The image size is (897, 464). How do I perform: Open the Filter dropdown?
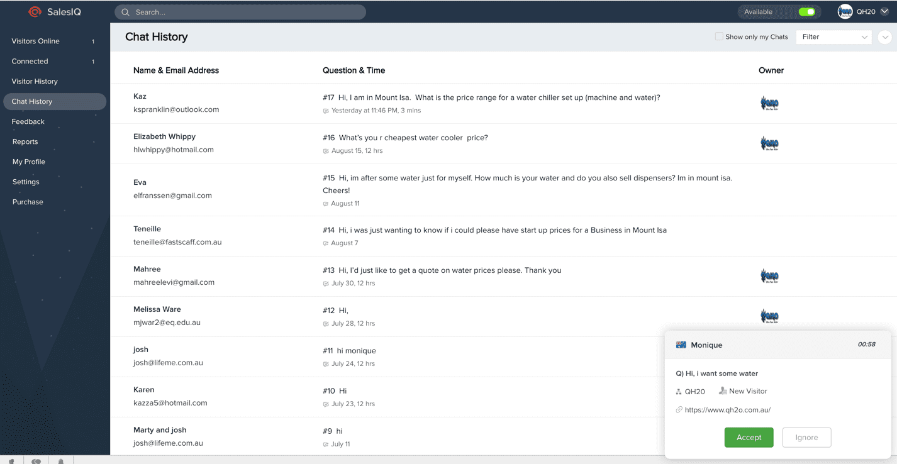click(x=833, y=37)
